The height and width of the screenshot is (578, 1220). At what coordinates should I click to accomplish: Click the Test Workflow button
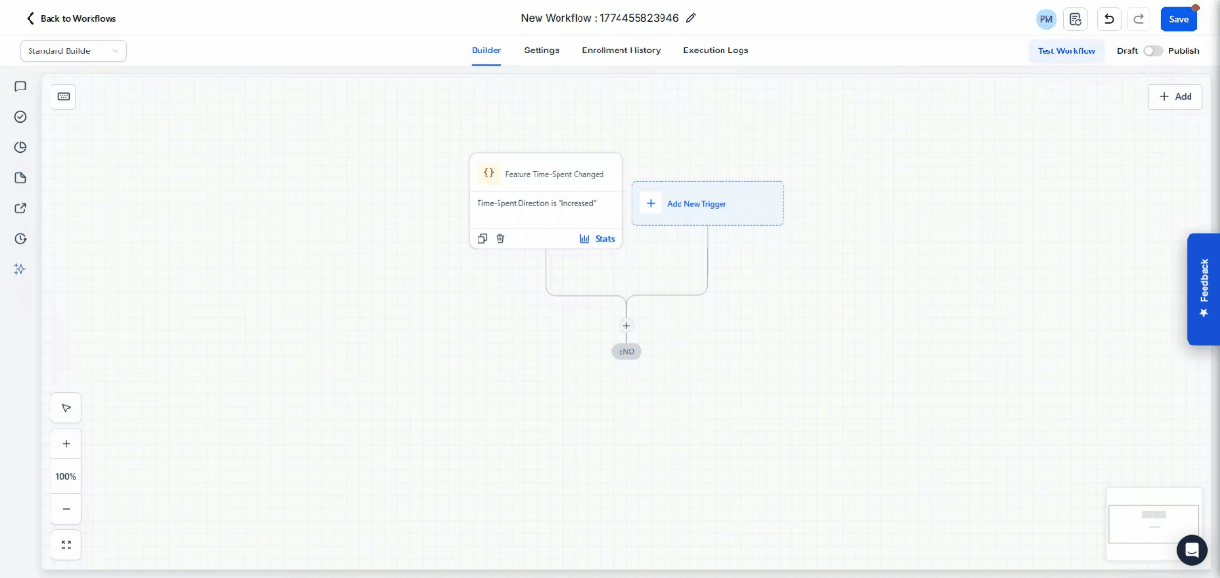tap(1067, 51)
